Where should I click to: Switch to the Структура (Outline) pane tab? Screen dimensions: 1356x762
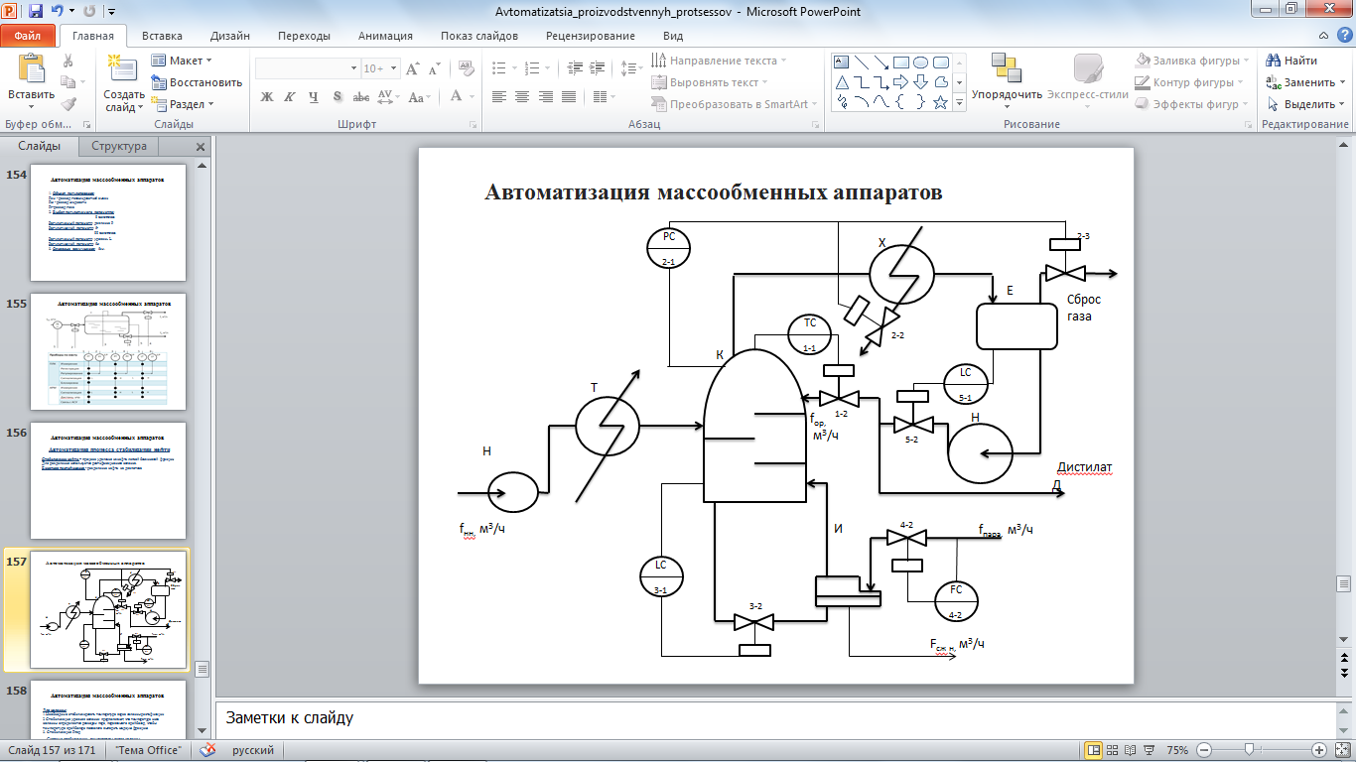(x=119, y=146)
